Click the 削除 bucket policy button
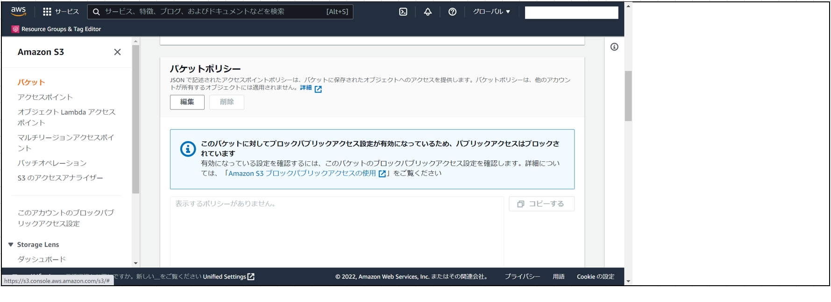 coord(227,102)
